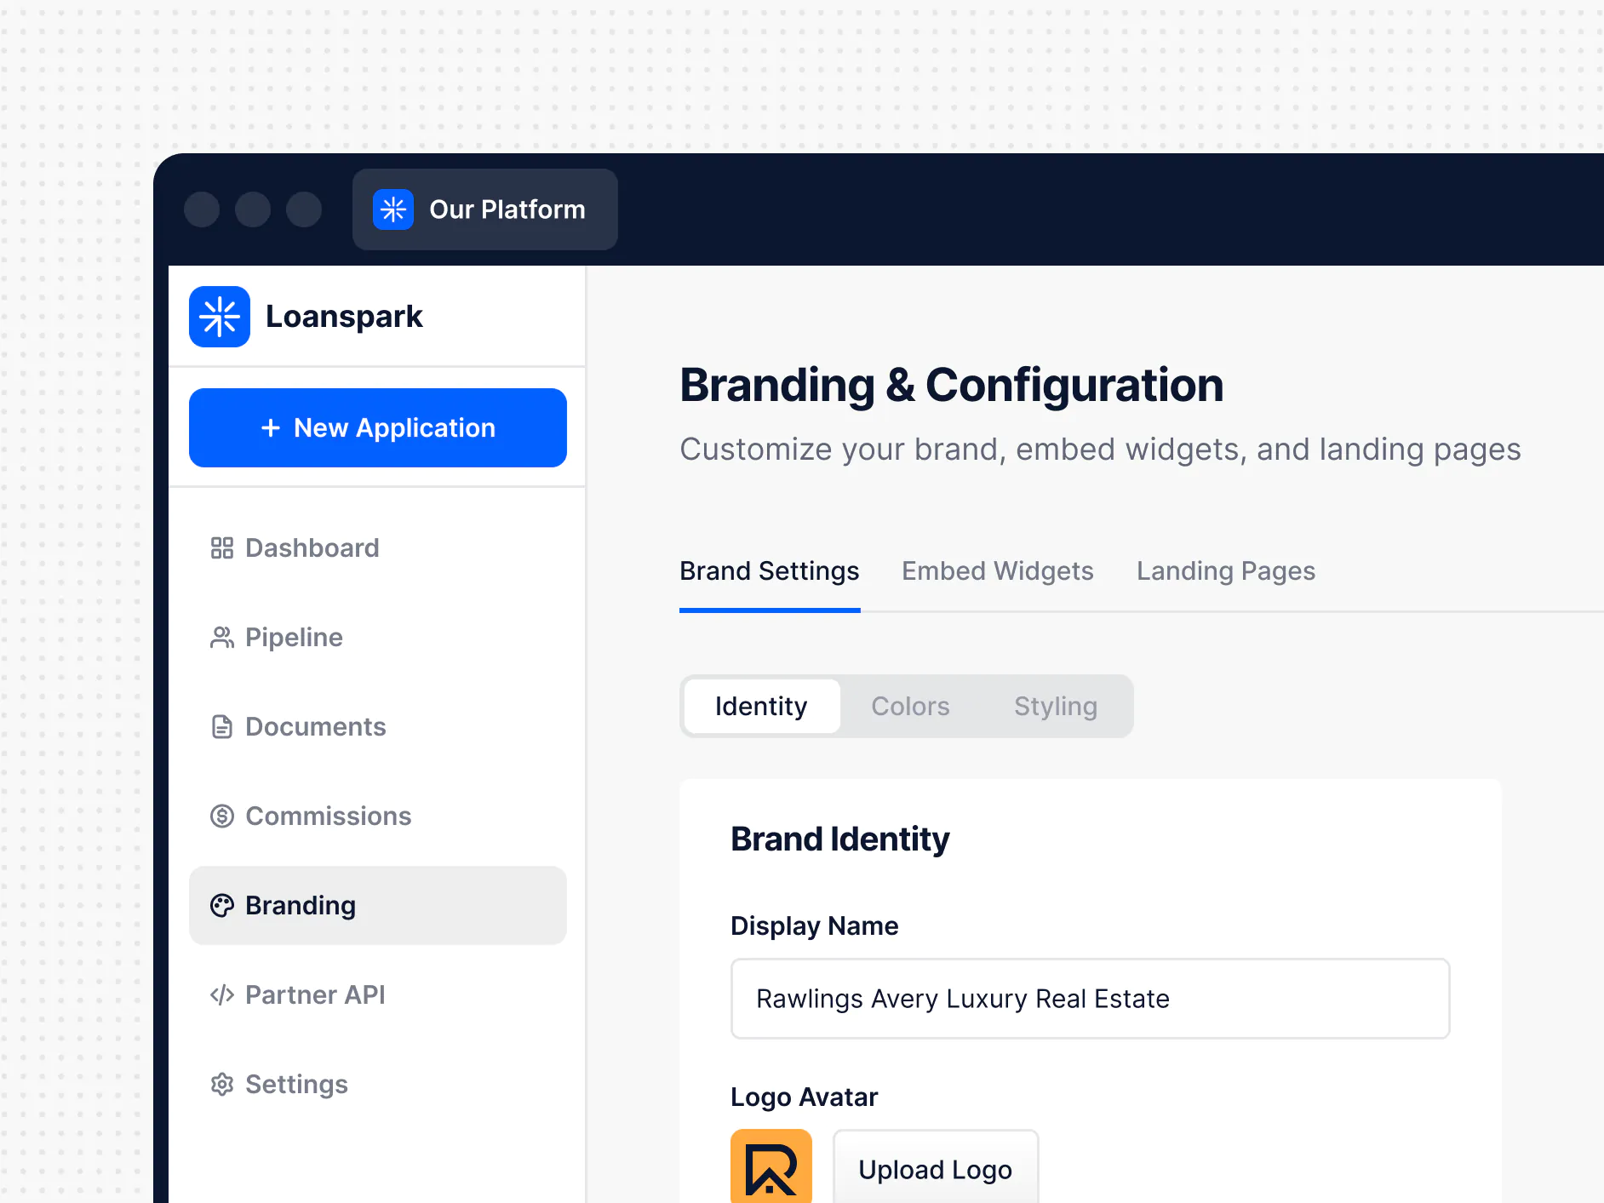Click the Pipeline people icon
Image resolution: width=1604 pixels, height=1203 pixels.
[222, 638]
